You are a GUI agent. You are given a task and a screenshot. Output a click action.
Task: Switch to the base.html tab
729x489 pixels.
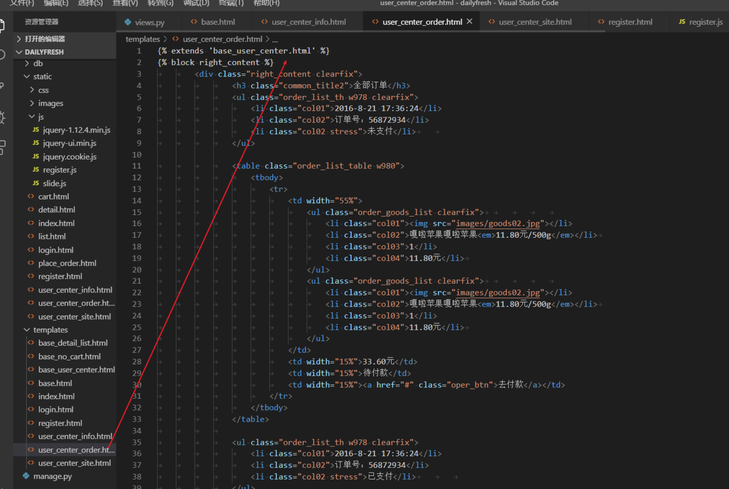212,22
